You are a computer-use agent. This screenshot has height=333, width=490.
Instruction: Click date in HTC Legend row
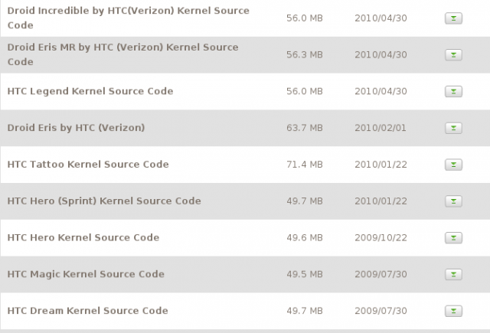coord(381,91)
